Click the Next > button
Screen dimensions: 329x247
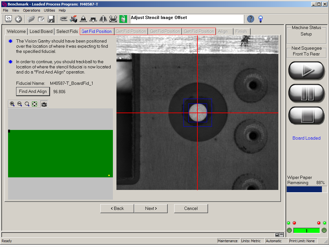[151, 208]
